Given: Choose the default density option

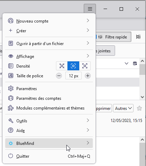Looking at the screenshot, I should [x=73, y=66].
